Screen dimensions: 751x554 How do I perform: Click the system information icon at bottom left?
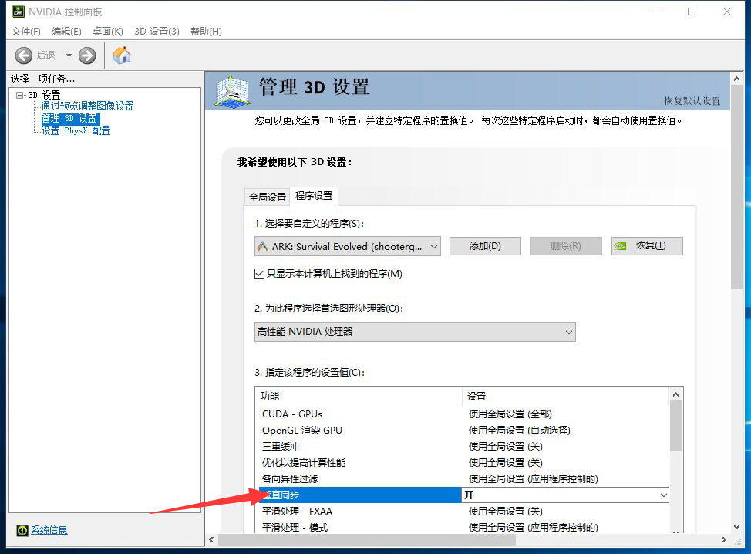[22, 530]
